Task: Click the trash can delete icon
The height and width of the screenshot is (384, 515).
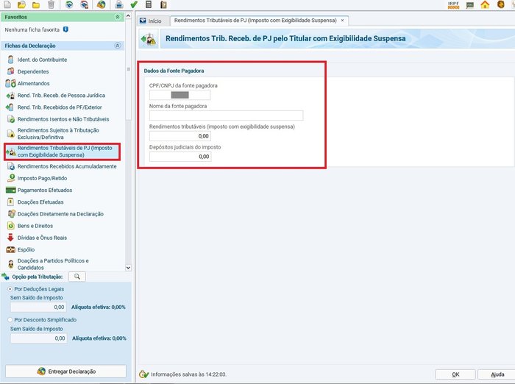Action: [51, 4]
